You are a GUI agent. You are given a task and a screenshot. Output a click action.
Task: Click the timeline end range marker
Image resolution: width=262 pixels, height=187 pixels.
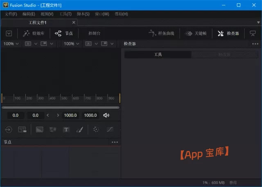[120, 98]
